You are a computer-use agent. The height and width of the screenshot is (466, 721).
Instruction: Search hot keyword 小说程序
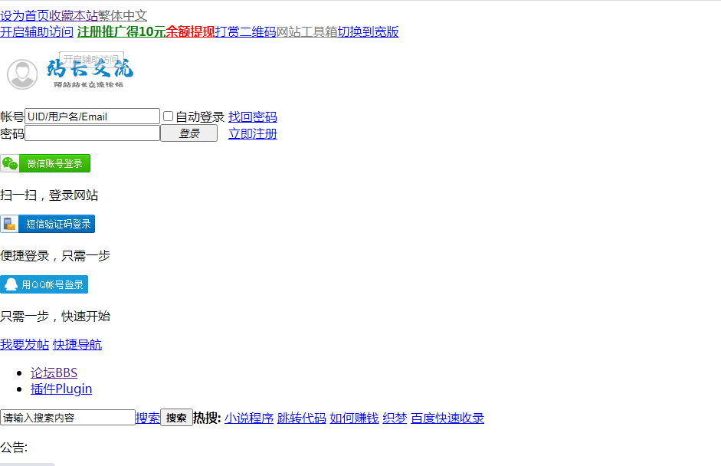pyautogui.click(x=249, y=418)
